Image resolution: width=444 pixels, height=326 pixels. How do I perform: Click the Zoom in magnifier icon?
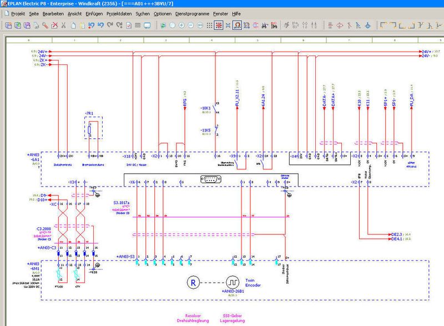(181, 25)
